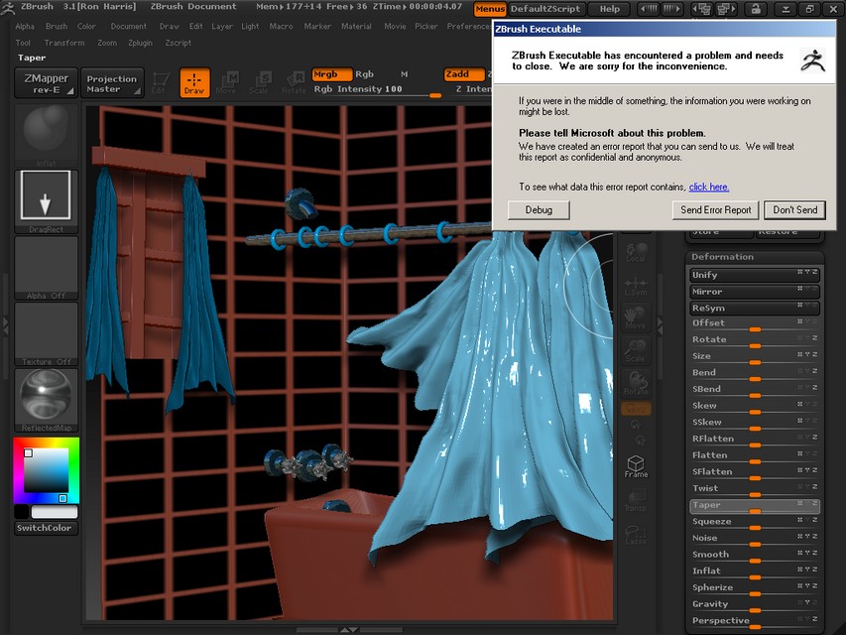Click the Rgb Intensity slider
The width and height of the screenshot is (846, 635).
tap(377, 90)
